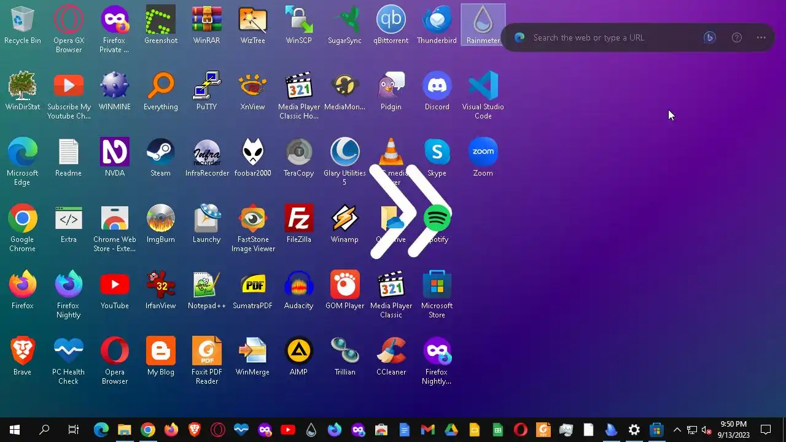
Task: Select the qBittorrent desktop shortcut
Action: [391, 25]
